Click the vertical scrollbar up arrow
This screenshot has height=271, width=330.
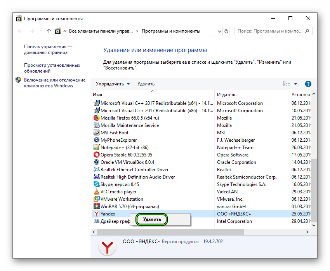click(x=314, y=94)
